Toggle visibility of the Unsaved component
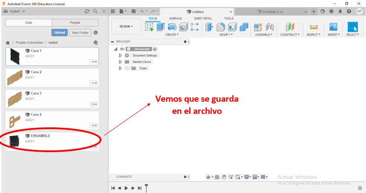The width and height of the screenshot is (366, 193). [x=122, y=49]
